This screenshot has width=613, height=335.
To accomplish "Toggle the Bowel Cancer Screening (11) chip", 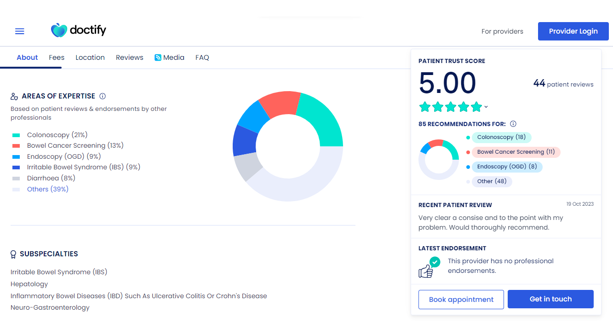I will (516, 152).
